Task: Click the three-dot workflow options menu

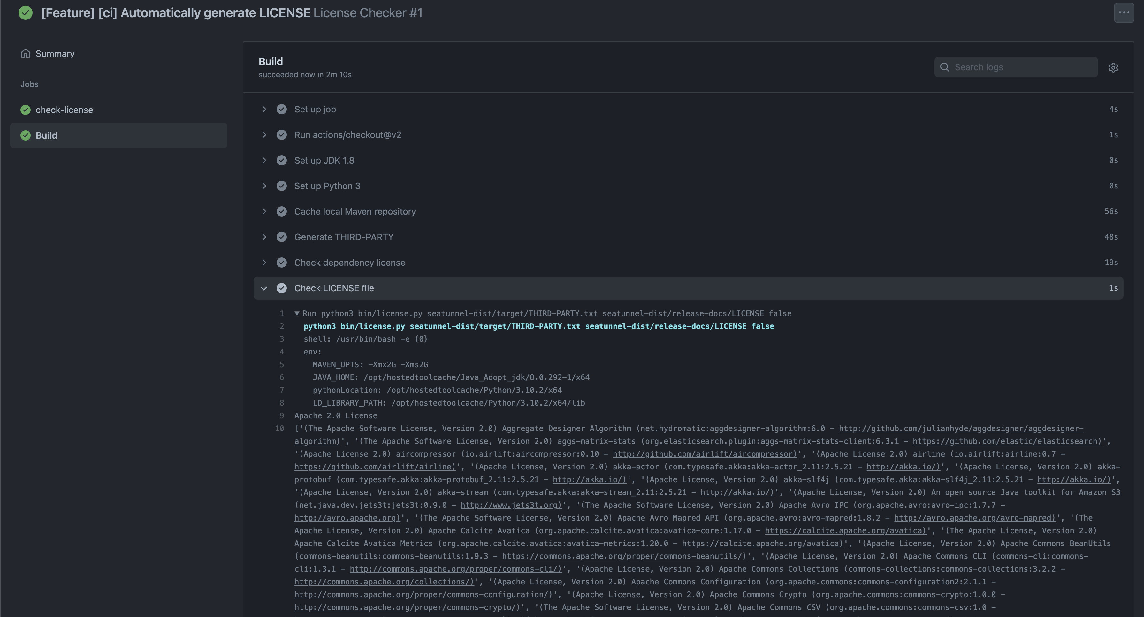Action: click(x=1124, y=12)
